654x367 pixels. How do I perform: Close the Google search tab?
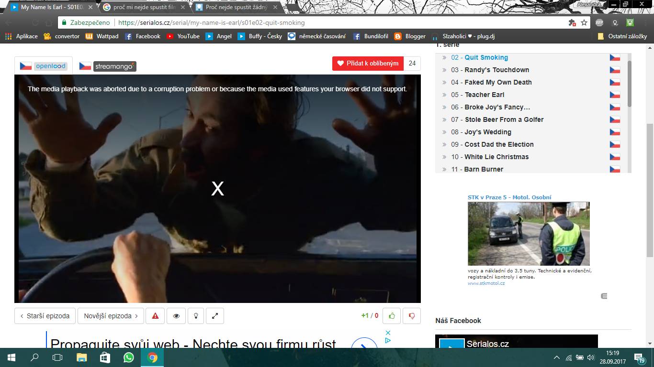coord(182,8)
